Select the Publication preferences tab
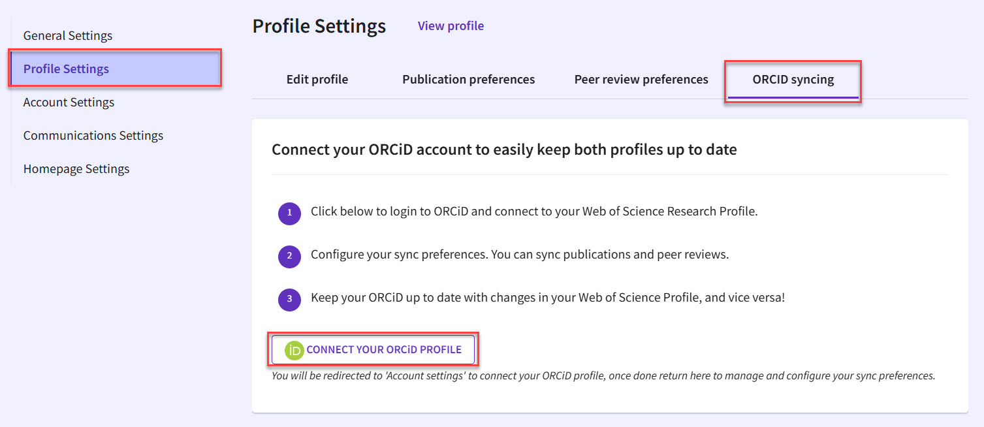The image size is (984, 427). [x=468, y=79]
